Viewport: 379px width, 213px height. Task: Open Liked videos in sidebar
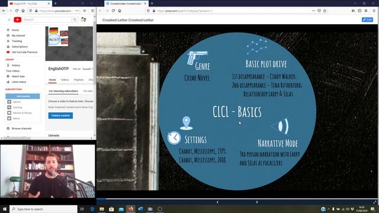[x=19, y=82]
